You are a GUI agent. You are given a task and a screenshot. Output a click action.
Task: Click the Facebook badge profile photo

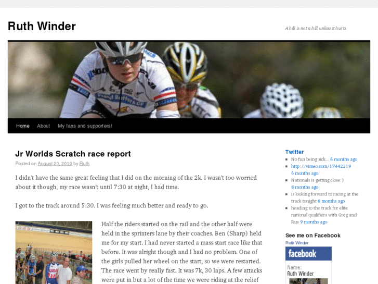click(x=308, y=281)
